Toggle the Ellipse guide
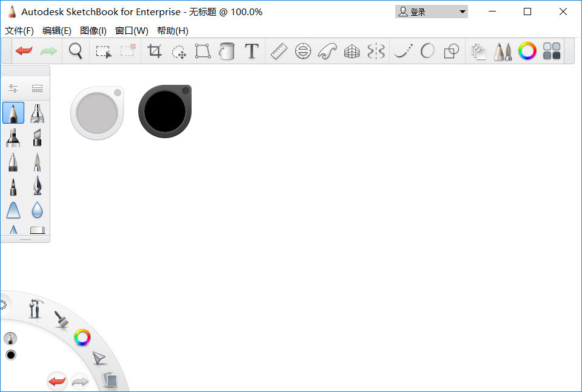The image size is (582, 392). coord(303,51)
